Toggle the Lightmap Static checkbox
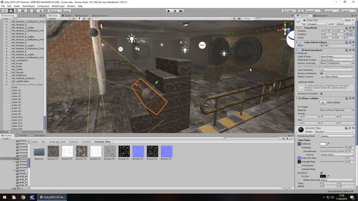This screenshot has height=201, width=358. [x=322, y=82]
